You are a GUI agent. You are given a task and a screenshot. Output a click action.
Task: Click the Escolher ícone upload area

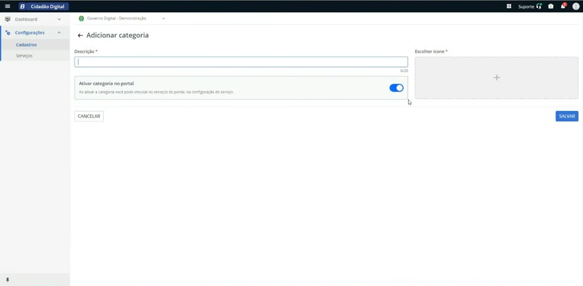click(496, 78)
